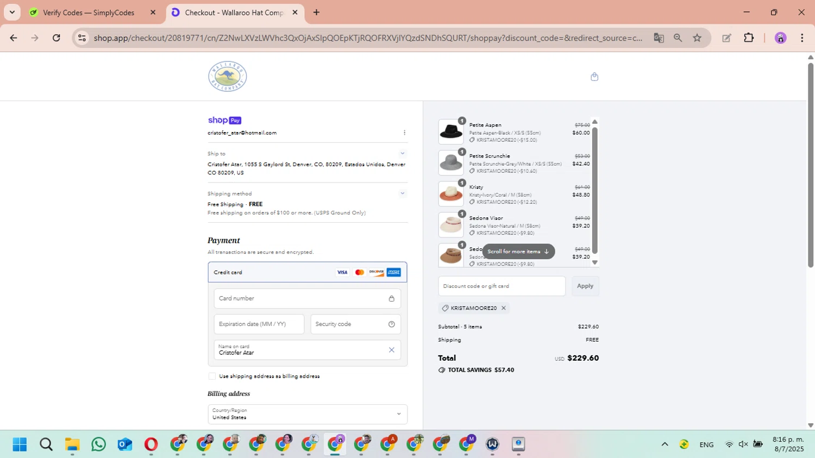Select the Credit card payment option

[x=308, y=272]
